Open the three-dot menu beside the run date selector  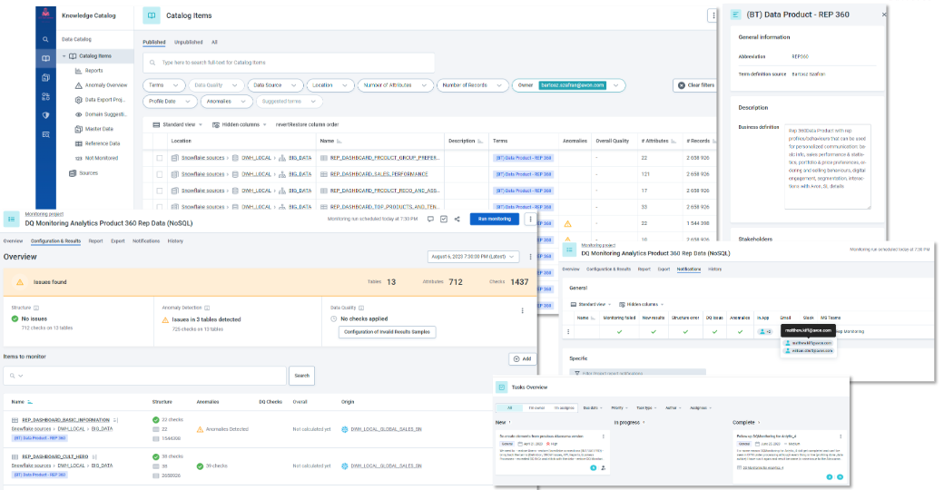point(530,257)
